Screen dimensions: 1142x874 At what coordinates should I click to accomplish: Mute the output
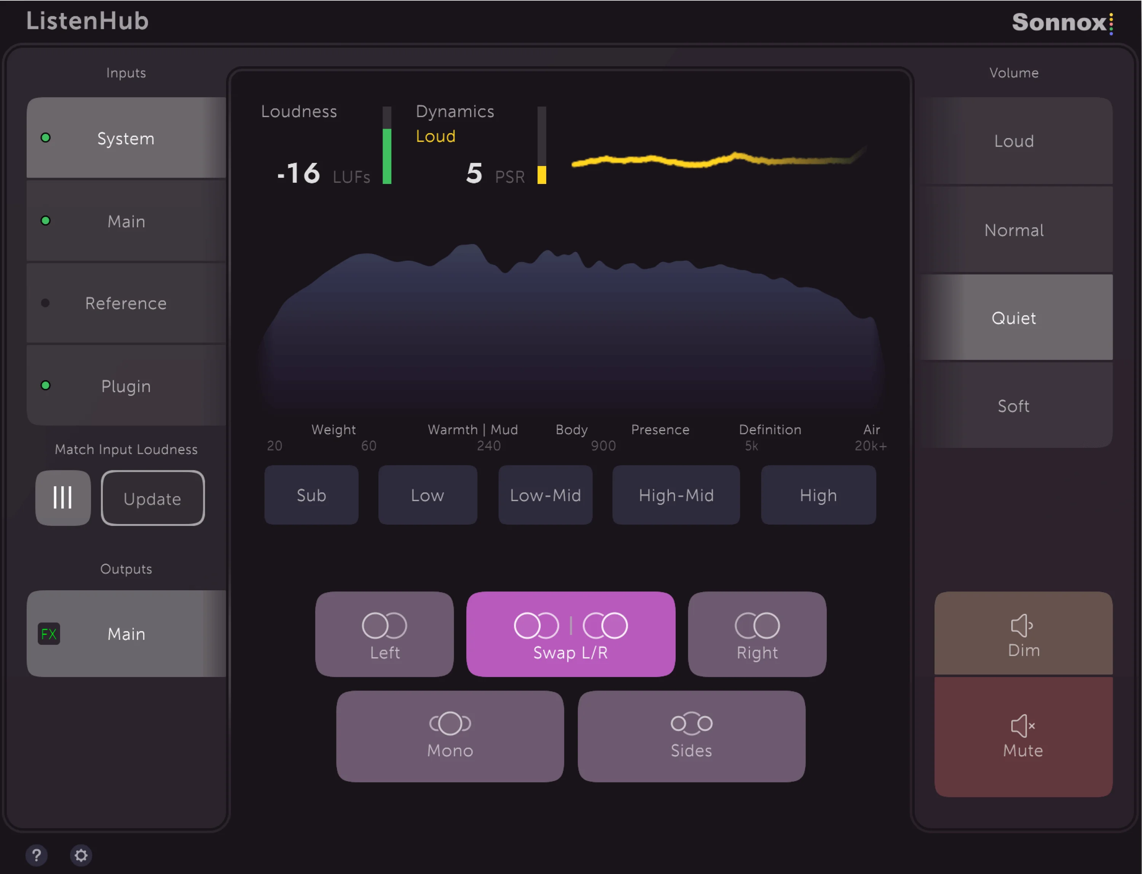pyautogui.click(x=1024, y=737)
